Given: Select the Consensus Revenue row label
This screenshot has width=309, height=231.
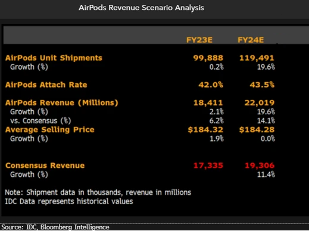Looking at the screenshot, I should pos(45,166).
